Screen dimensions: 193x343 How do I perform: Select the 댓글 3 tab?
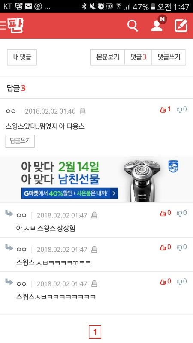click(138, 57)
